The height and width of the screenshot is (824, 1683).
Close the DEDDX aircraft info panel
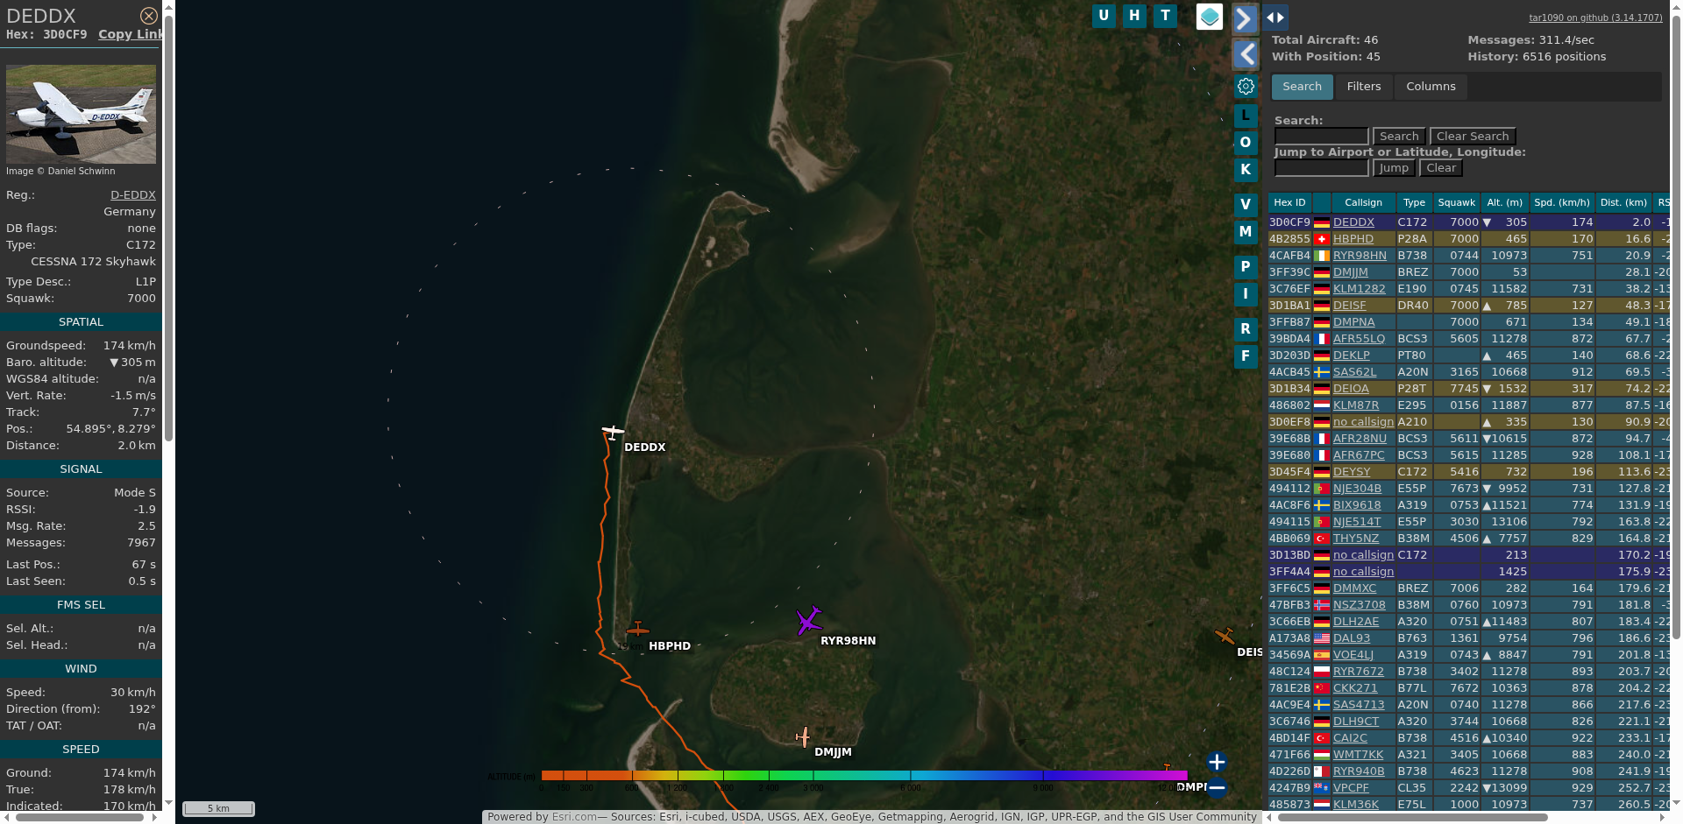[x=149, y=16]
